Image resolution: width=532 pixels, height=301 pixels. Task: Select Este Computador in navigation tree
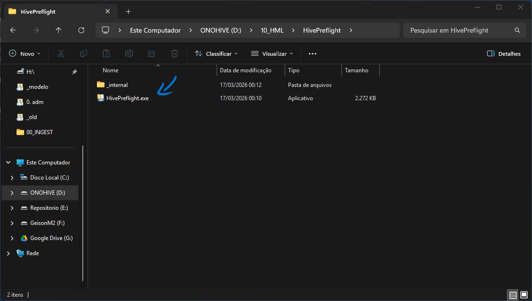[x=48, y=163]
